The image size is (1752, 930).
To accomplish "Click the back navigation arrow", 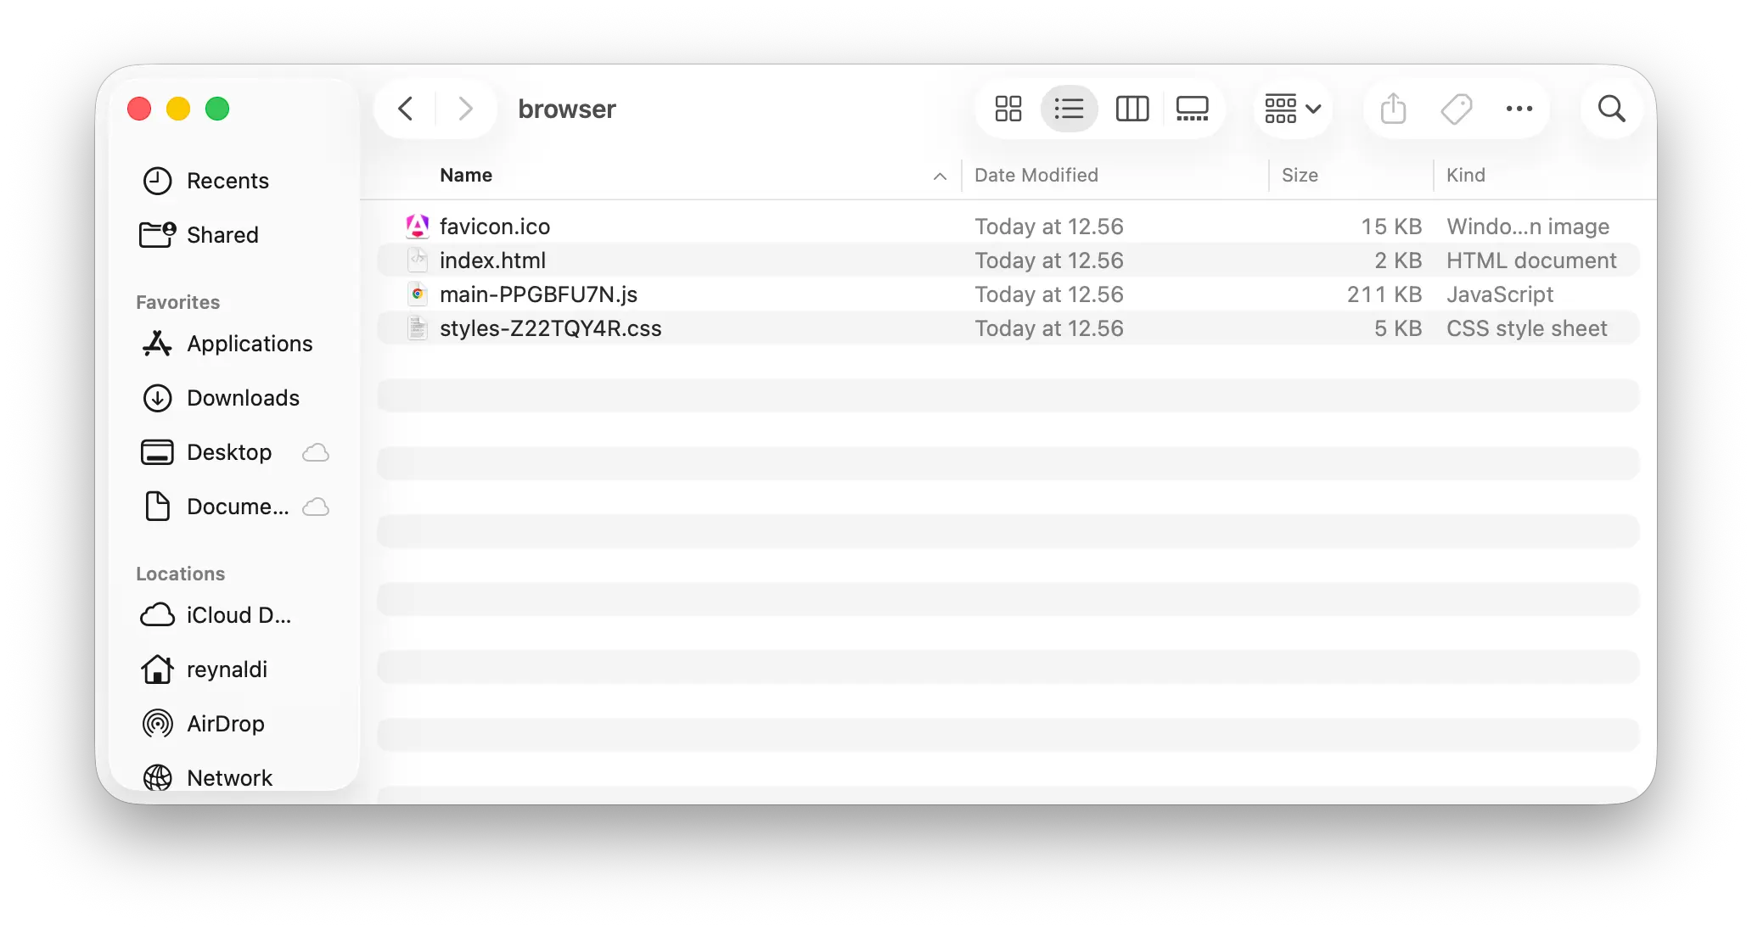I will (x=405, y=109).
